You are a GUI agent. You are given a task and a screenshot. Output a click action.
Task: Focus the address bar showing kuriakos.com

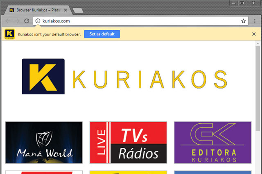click(x=140, y=21)
